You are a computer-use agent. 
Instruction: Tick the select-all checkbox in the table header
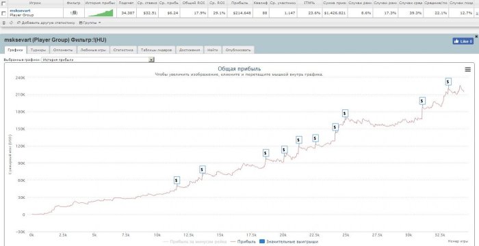[x=3, y=3]
